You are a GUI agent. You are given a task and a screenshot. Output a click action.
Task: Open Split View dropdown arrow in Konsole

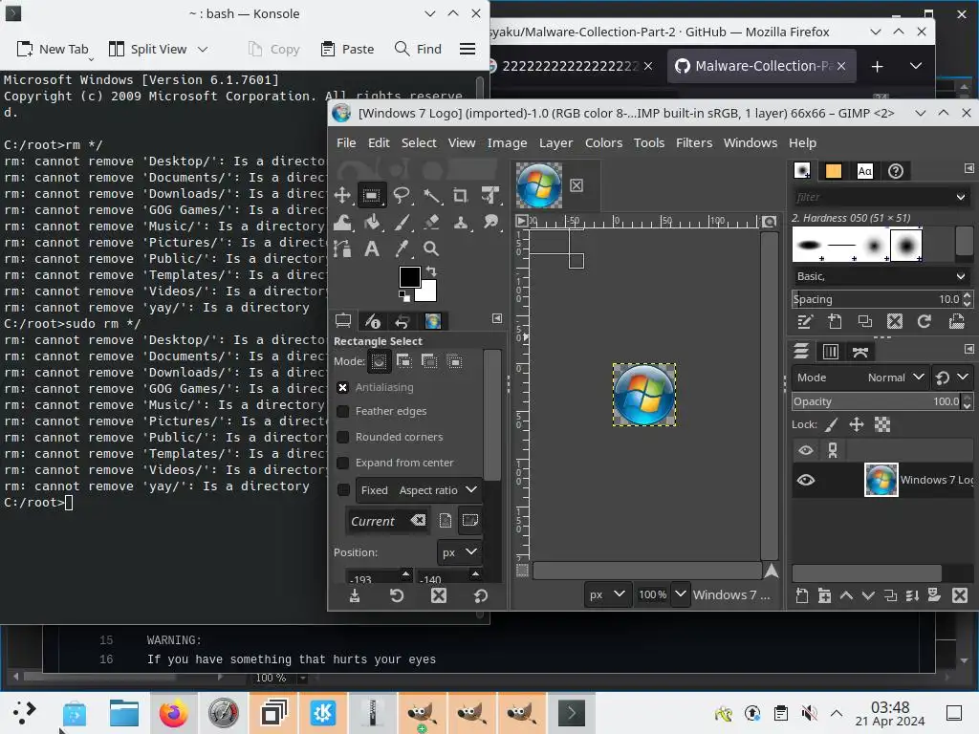(203, 50)
